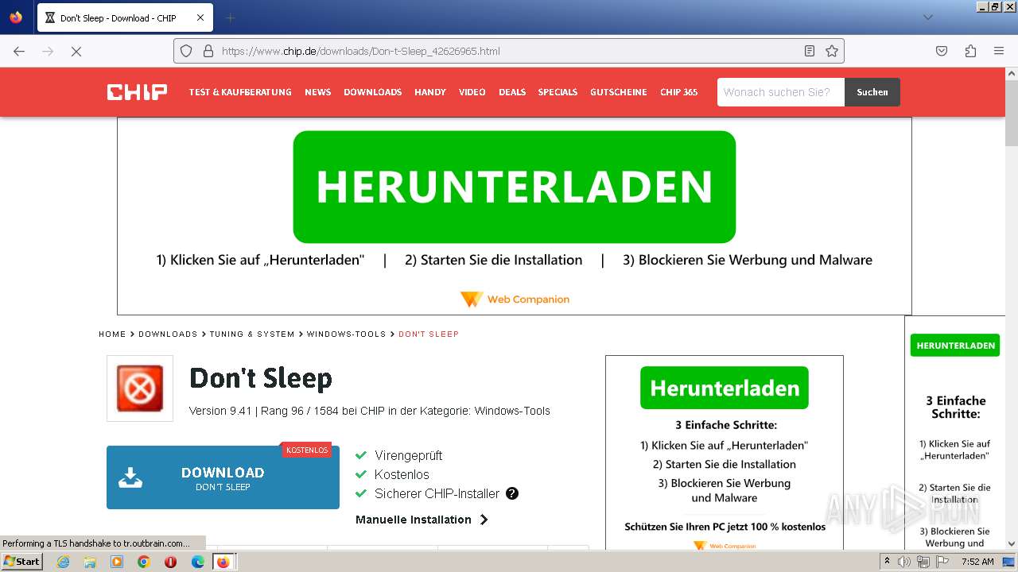Open Save to Pocket icon
The height and width of the screenshot is (572, 1018).
pos(942,51)
